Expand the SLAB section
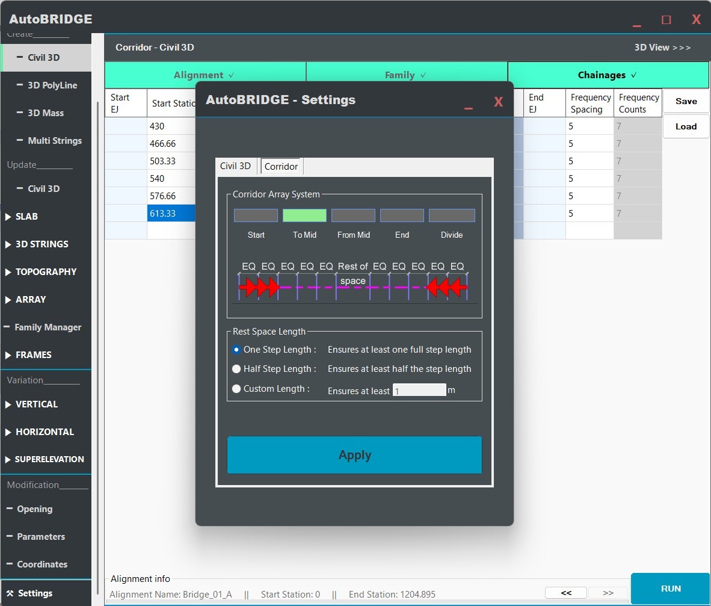711x606 pixels. (x=26, y=217)
